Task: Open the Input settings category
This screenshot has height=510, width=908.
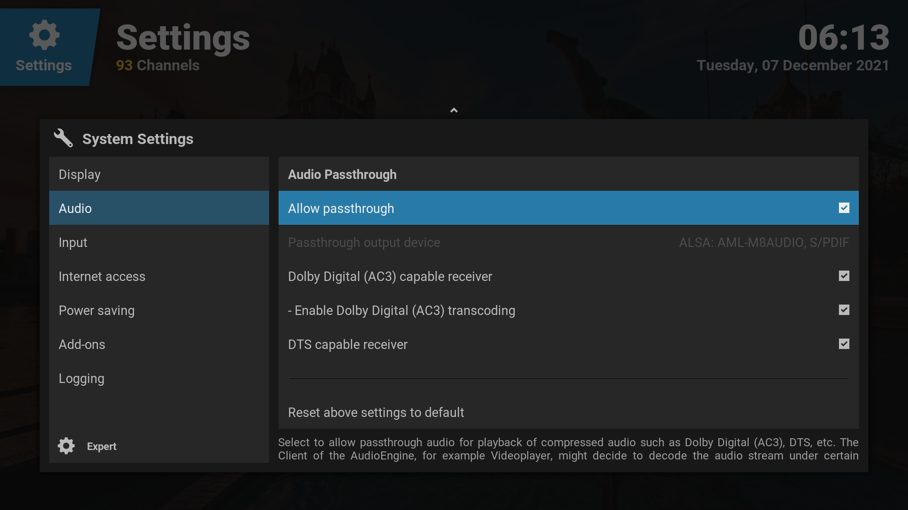Action: [x=159, y=243]
